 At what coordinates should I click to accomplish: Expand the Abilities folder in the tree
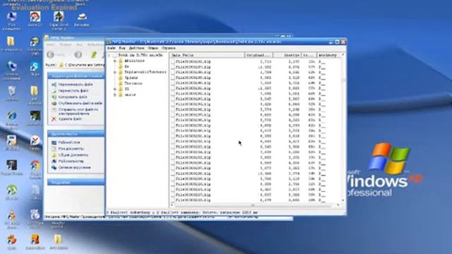pos(115,61)
